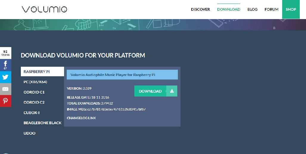This screenshot has width=306, height=154.
Task: Click the 92 Shares counter
Action: (x=5, y=53)
